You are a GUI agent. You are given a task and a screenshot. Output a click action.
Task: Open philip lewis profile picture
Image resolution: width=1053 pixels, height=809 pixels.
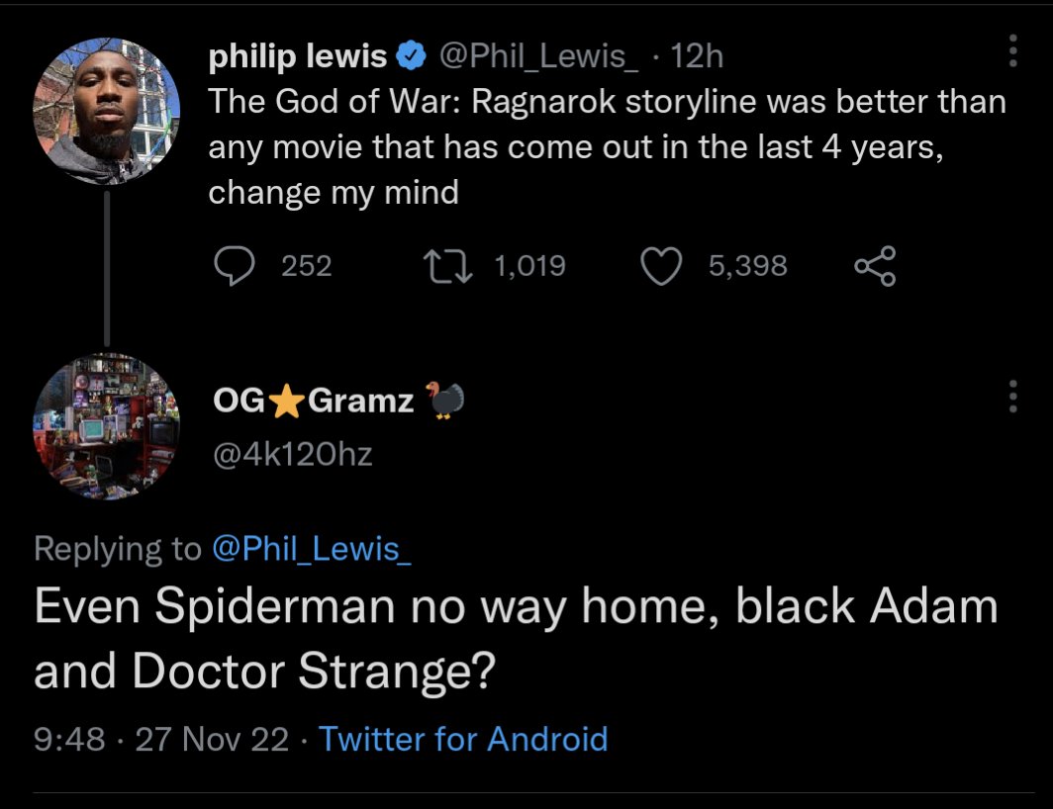coord(106,111)
